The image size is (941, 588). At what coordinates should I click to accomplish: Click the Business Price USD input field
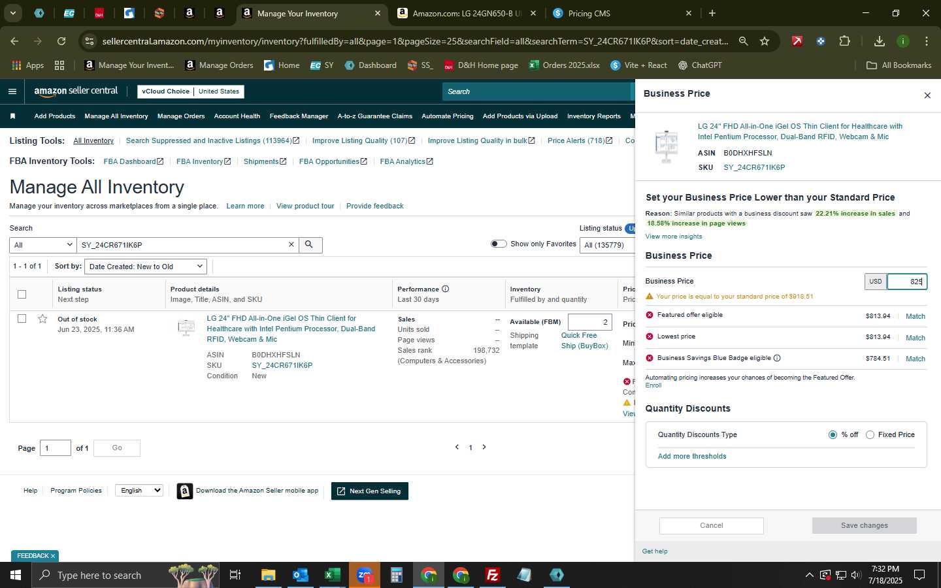point(906,282)
